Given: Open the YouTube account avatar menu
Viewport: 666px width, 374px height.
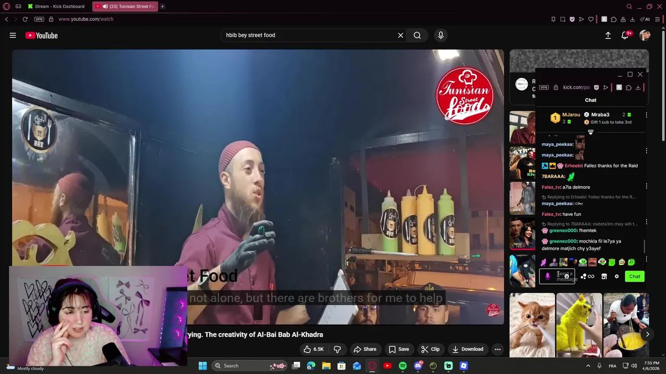Looking at the screenshot, I should [x=645, y=35].
